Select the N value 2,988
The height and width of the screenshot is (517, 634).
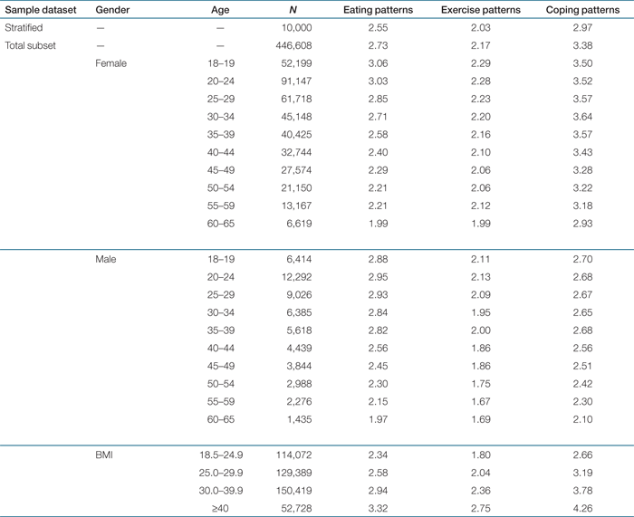coord(300,384)
